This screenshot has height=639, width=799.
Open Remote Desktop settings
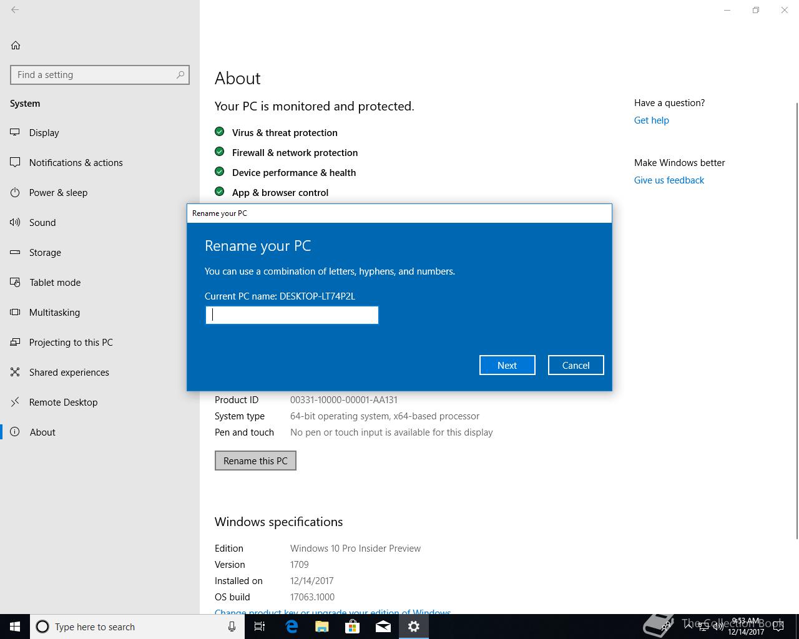click(100, 402)
